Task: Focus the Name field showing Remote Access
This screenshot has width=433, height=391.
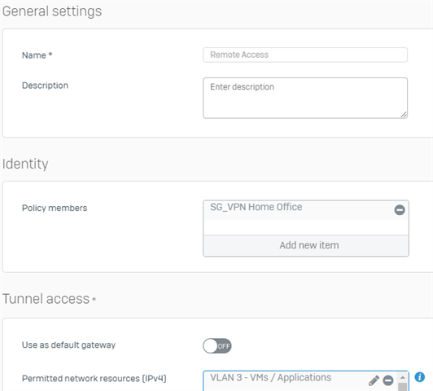Action: coord(305,55)
